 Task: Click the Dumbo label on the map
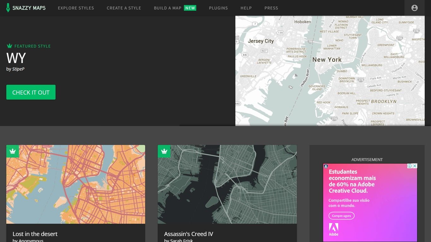pyautogui.click(x=342, y=71)
